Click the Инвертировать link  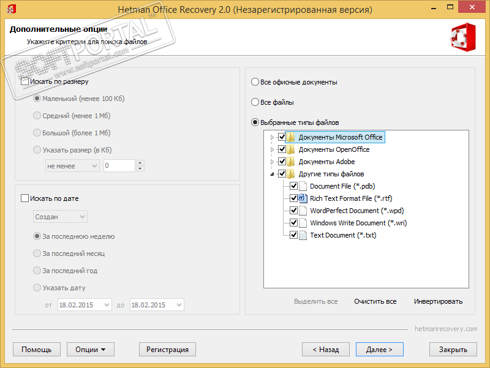pyautogui.click(x=438, y=301)
